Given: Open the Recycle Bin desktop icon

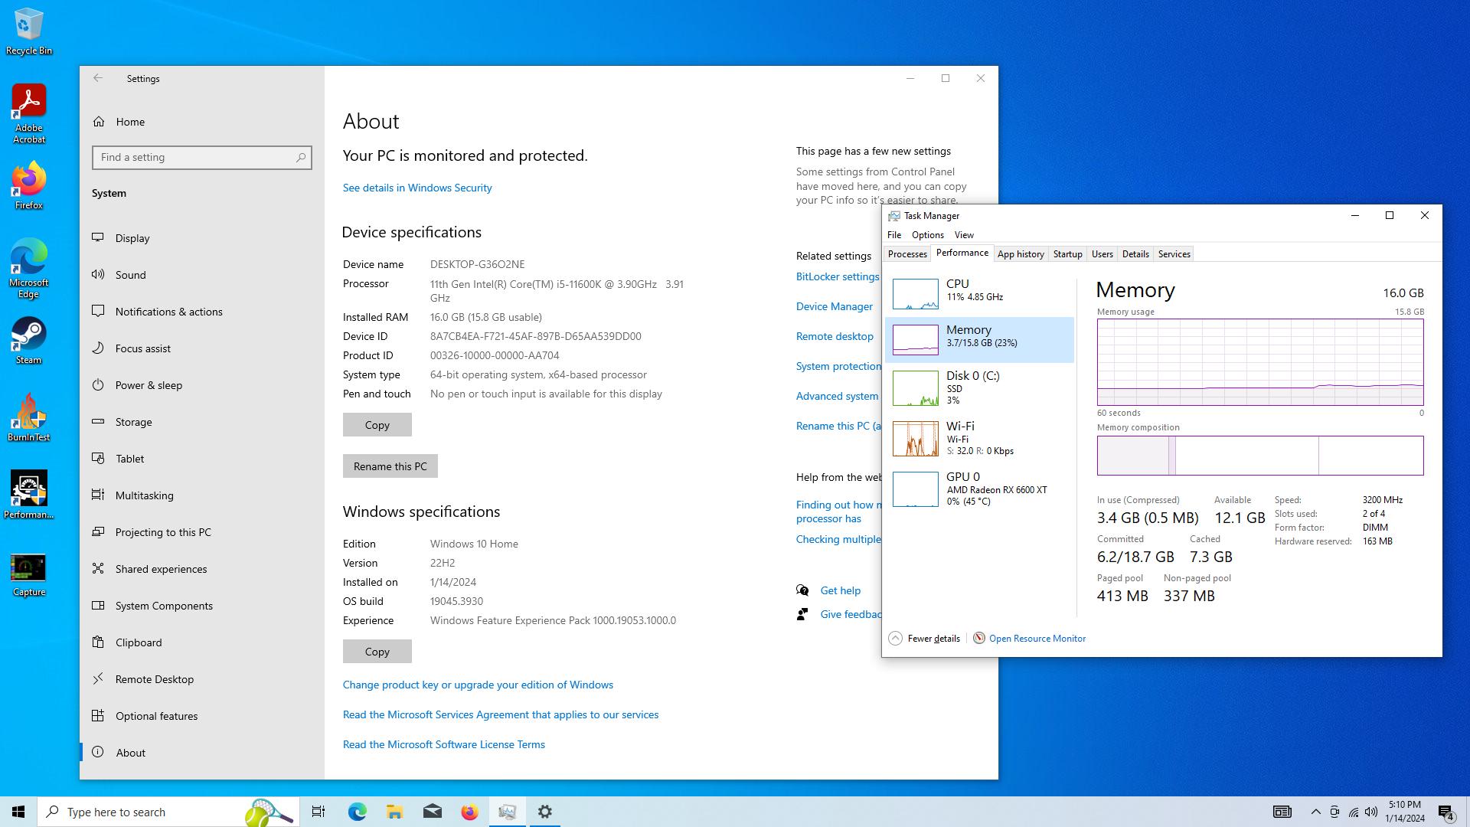Looking at the screenshot, I should (29, 31).
